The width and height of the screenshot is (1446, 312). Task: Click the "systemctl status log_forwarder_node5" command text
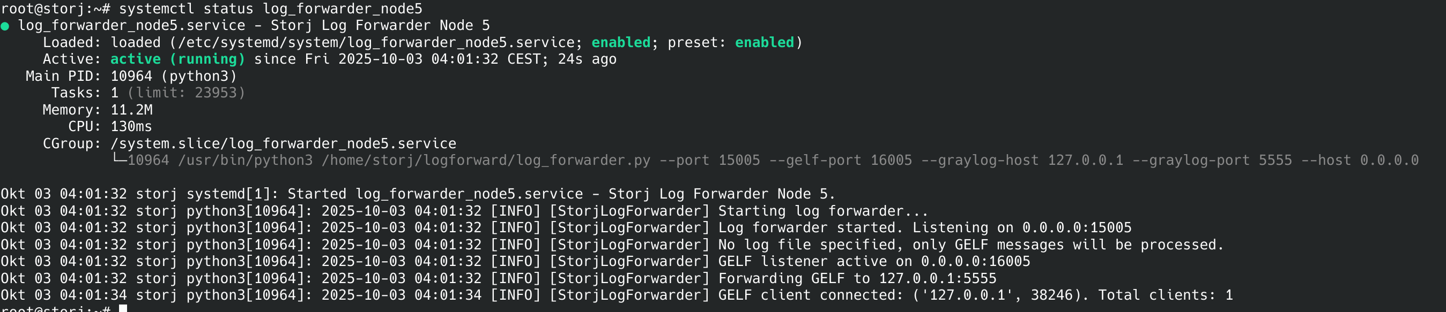click(x=271, y=9)
